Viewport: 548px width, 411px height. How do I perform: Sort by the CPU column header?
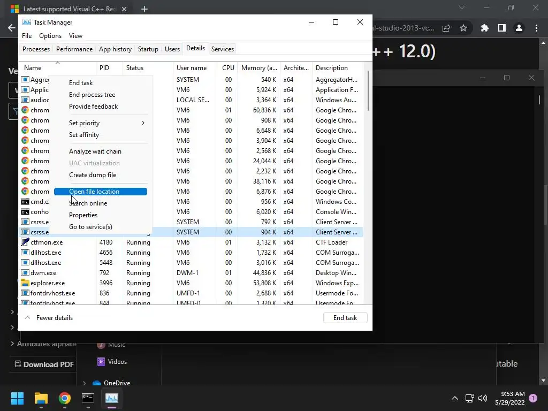[228, 68]
